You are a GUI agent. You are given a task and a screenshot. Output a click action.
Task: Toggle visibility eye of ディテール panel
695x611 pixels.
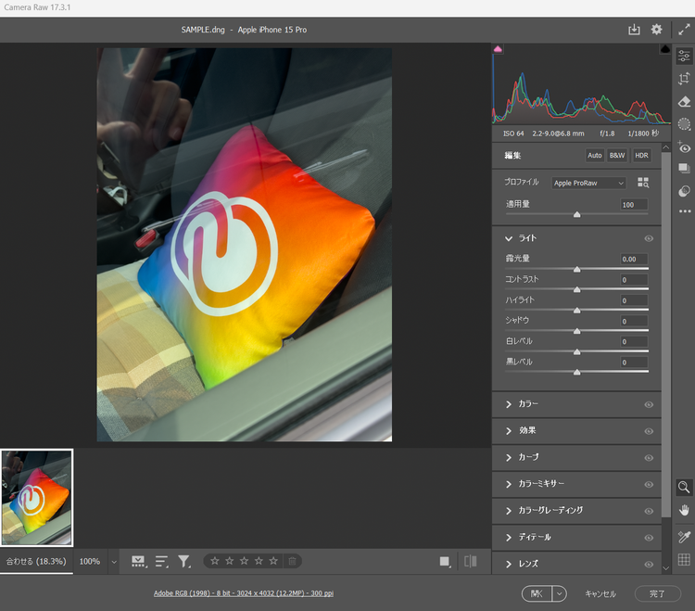(649, 538)
